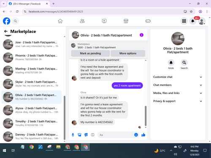Open the Video/Watch icon

[104, 21]
